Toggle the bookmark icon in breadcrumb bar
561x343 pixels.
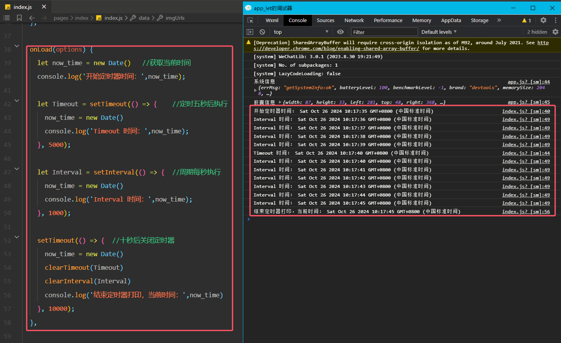click(19, 18)
